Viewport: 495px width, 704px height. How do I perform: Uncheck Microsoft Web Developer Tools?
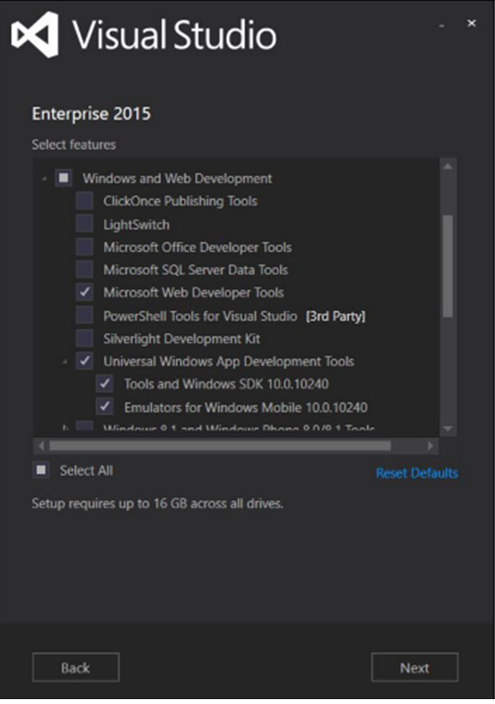click(x=84, y=292)
